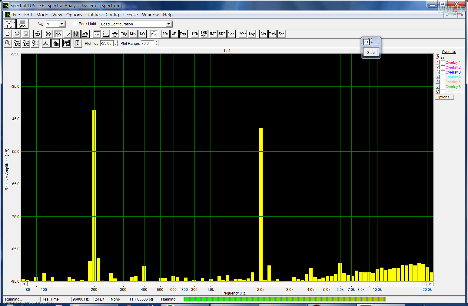
Task: Click the green input level meter bar
Action: coord(284,299)
